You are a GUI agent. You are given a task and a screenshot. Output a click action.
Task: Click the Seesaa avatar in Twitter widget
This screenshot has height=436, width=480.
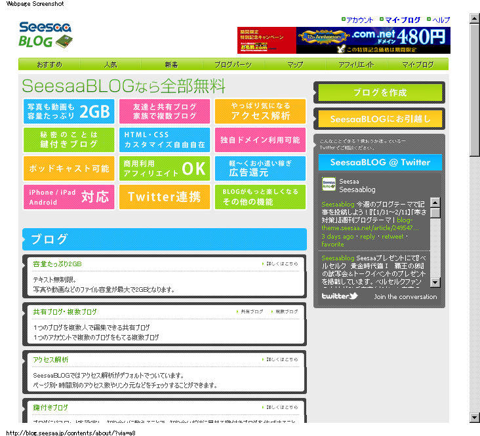[x=329, y=184]
